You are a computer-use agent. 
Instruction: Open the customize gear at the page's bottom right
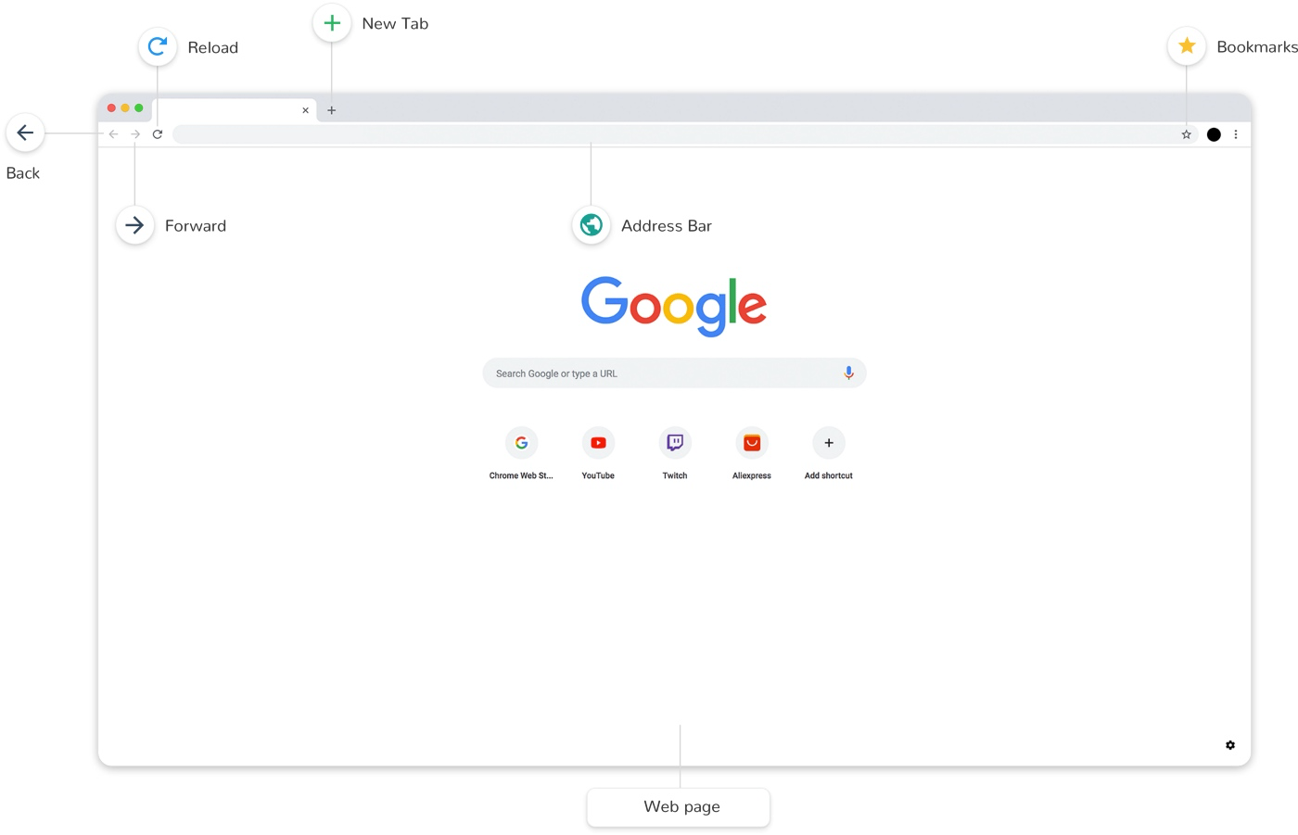[x=1230, y=745]
